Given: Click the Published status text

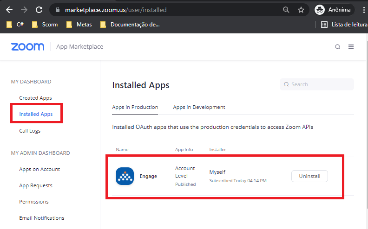Looking at the screenshot, I should [185, 184].
